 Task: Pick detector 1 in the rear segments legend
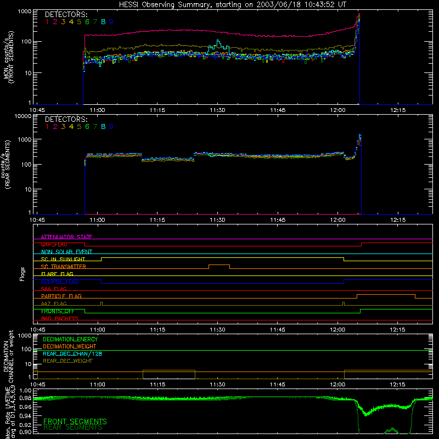tap(47, 127)
